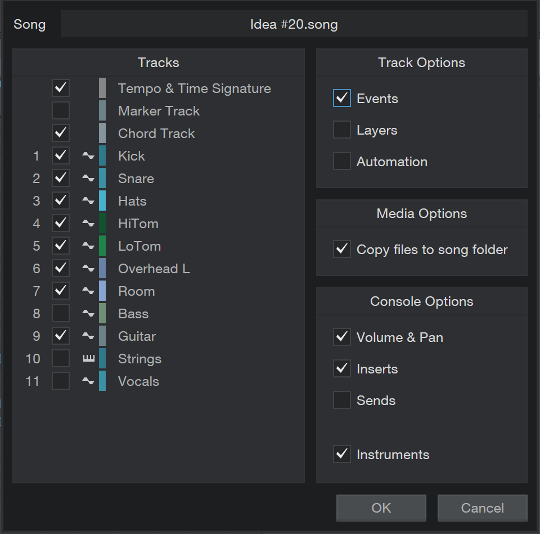
Task: Uncheck the Inserts console option
Action: pyautogui.click(x=342, y=368)
